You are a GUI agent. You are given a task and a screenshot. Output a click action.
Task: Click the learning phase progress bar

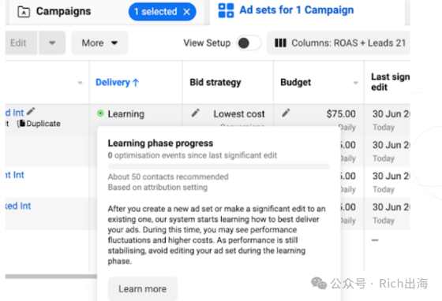coord(219,166)
